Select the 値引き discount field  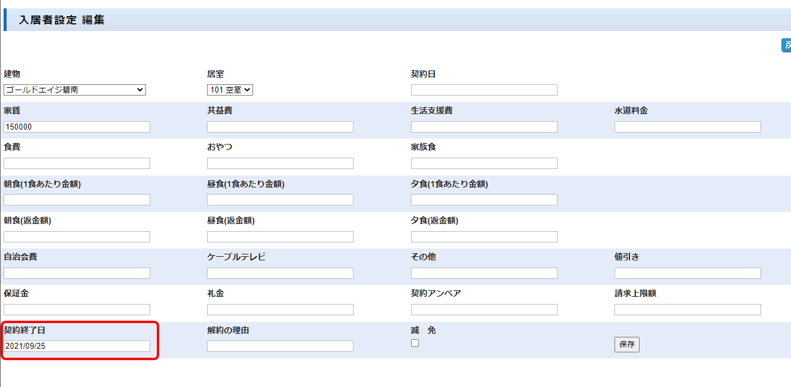pyautogui.click(x=687, y=274)
